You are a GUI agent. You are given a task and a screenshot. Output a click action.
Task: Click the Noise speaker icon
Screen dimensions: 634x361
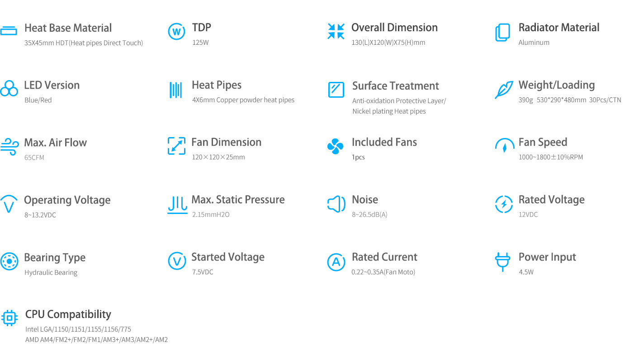pyautogui.click(x=336, y=204)
